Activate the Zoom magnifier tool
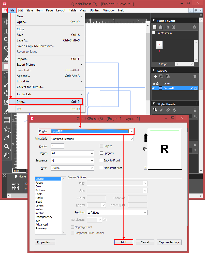Image resolution: width=205 pixels, height=253 pixels. pyautogui.click(x=7, y=146)
